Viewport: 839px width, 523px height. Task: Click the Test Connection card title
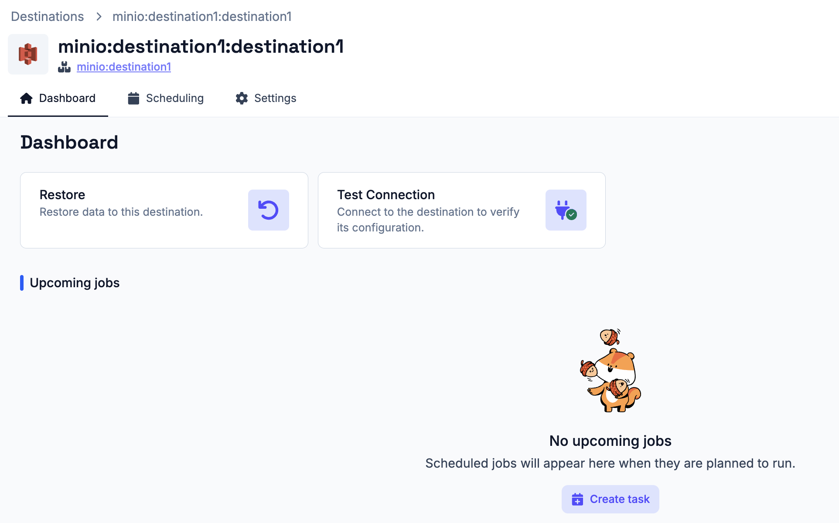[x=386, y=195]
